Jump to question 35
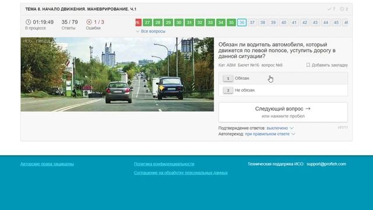 [231, 23]
